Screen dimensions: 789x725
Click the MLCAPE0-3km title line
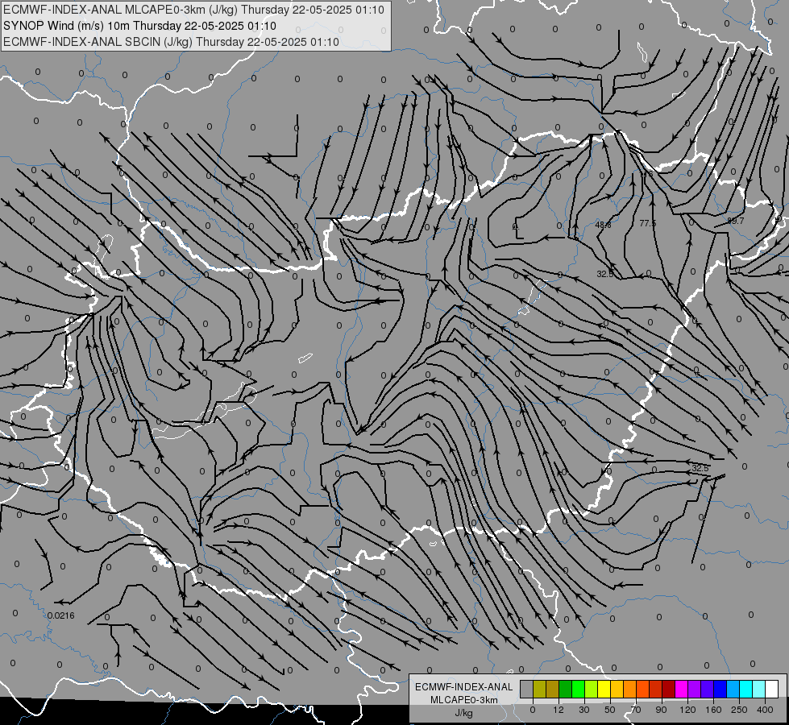(193, 10)
